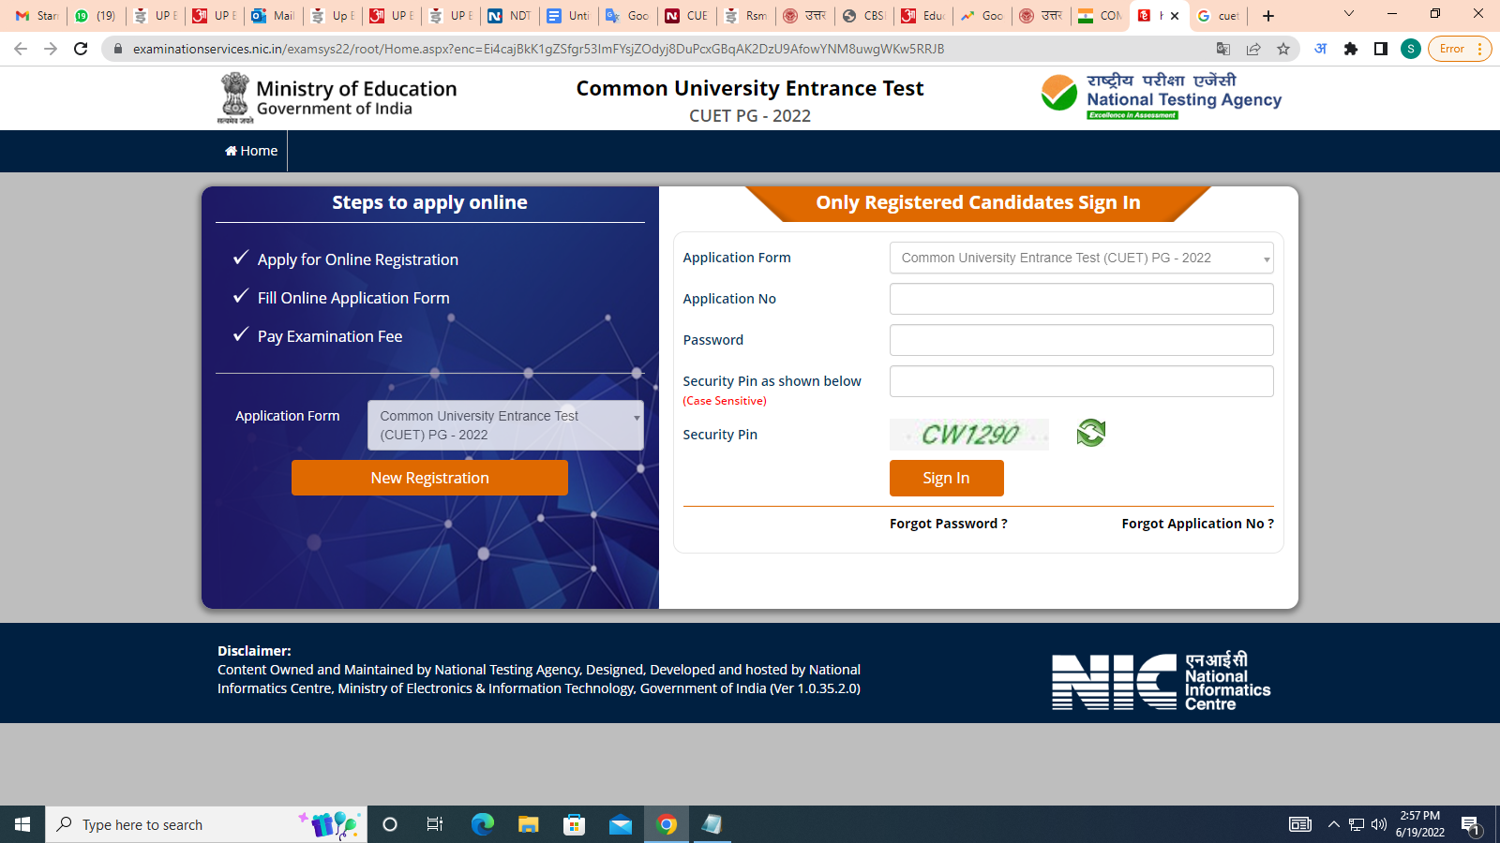Click the New Registration button
This screenshot has width=1500, height=843.
[x=429, y=478]
